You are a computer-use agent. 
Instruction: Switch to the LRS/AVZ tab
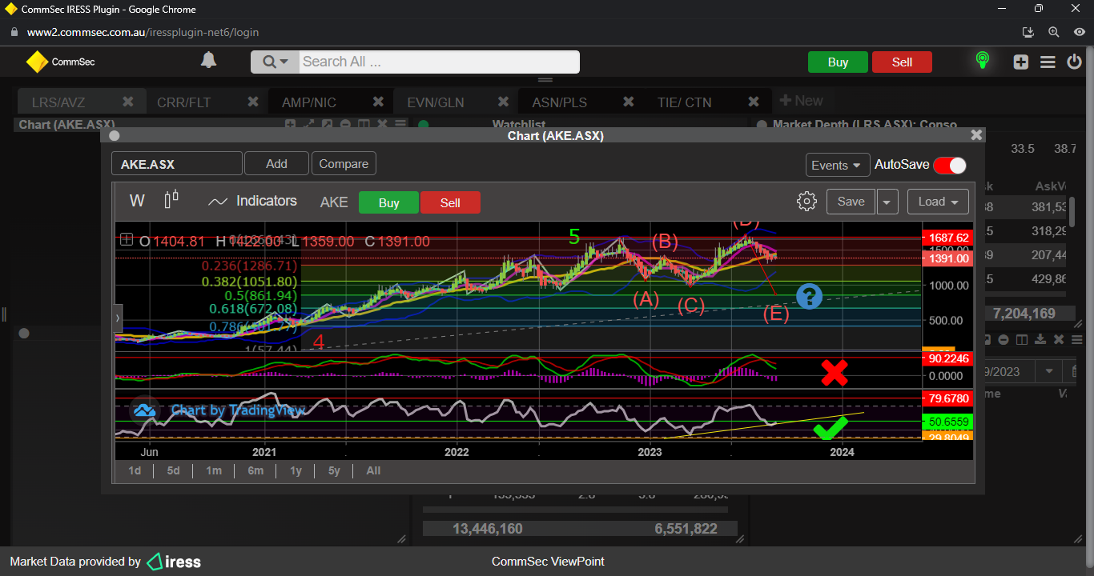coord(58,102)
